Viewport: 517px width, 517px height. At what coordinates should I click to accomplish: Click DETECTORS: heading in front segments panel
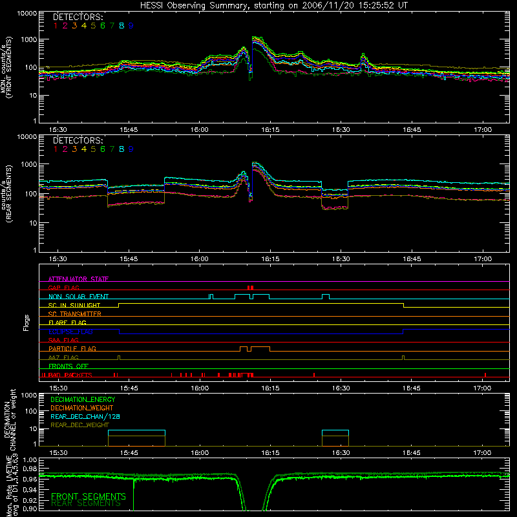tap(78, 17)
